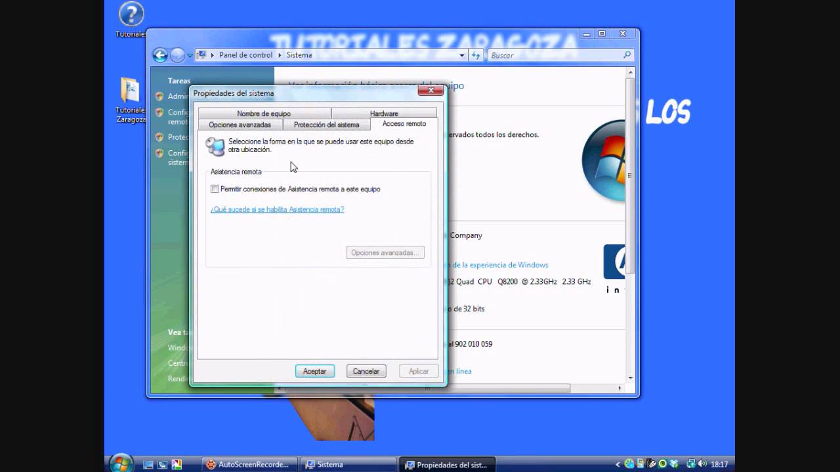Switch to Hardware tab
The image size is (840, 472).
click(384, 113)
